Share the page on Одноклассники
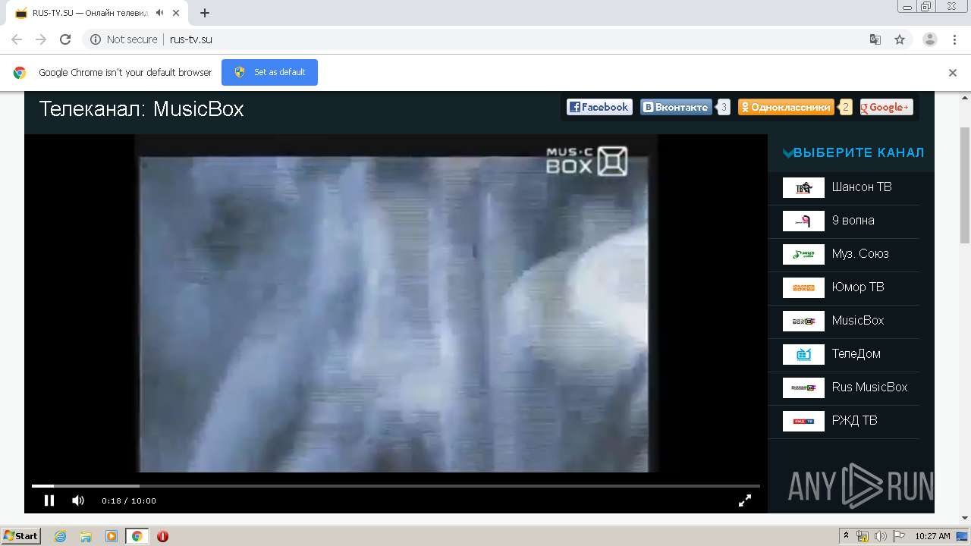The width and height of the screenshot is (971, 546). 786,108
